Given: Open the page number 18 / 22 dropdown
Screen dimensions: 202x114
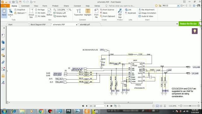Looking at the screenshot, I should 104,106.
